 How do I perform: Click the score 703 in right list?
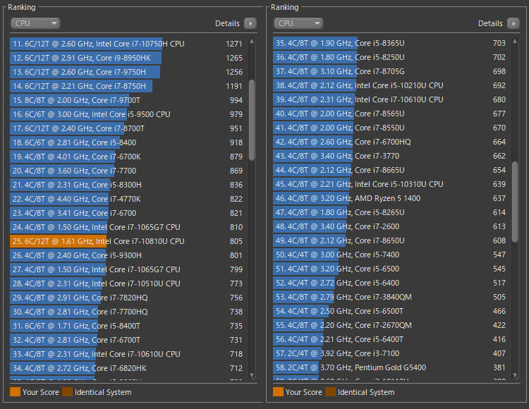(499, 43)
